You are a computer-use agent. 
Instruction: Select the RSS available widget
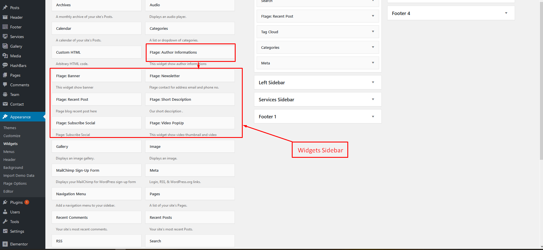(x=96, y=241)
